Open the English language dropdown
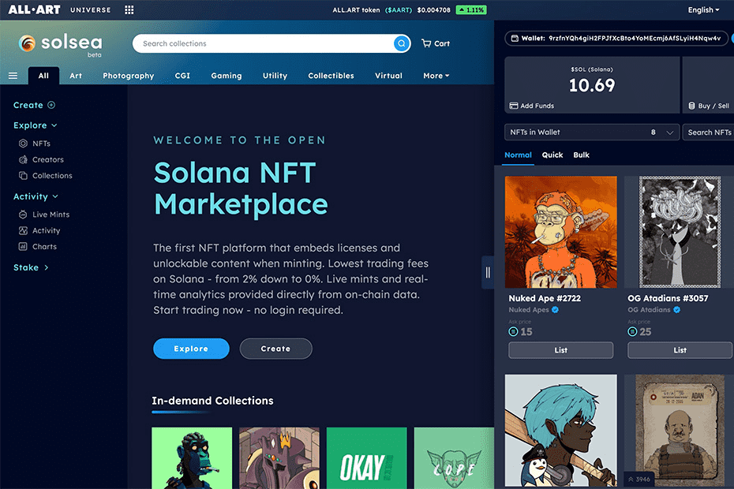Image resolution: width=734 pixels, height=489 pixels. tap(702, 10)
